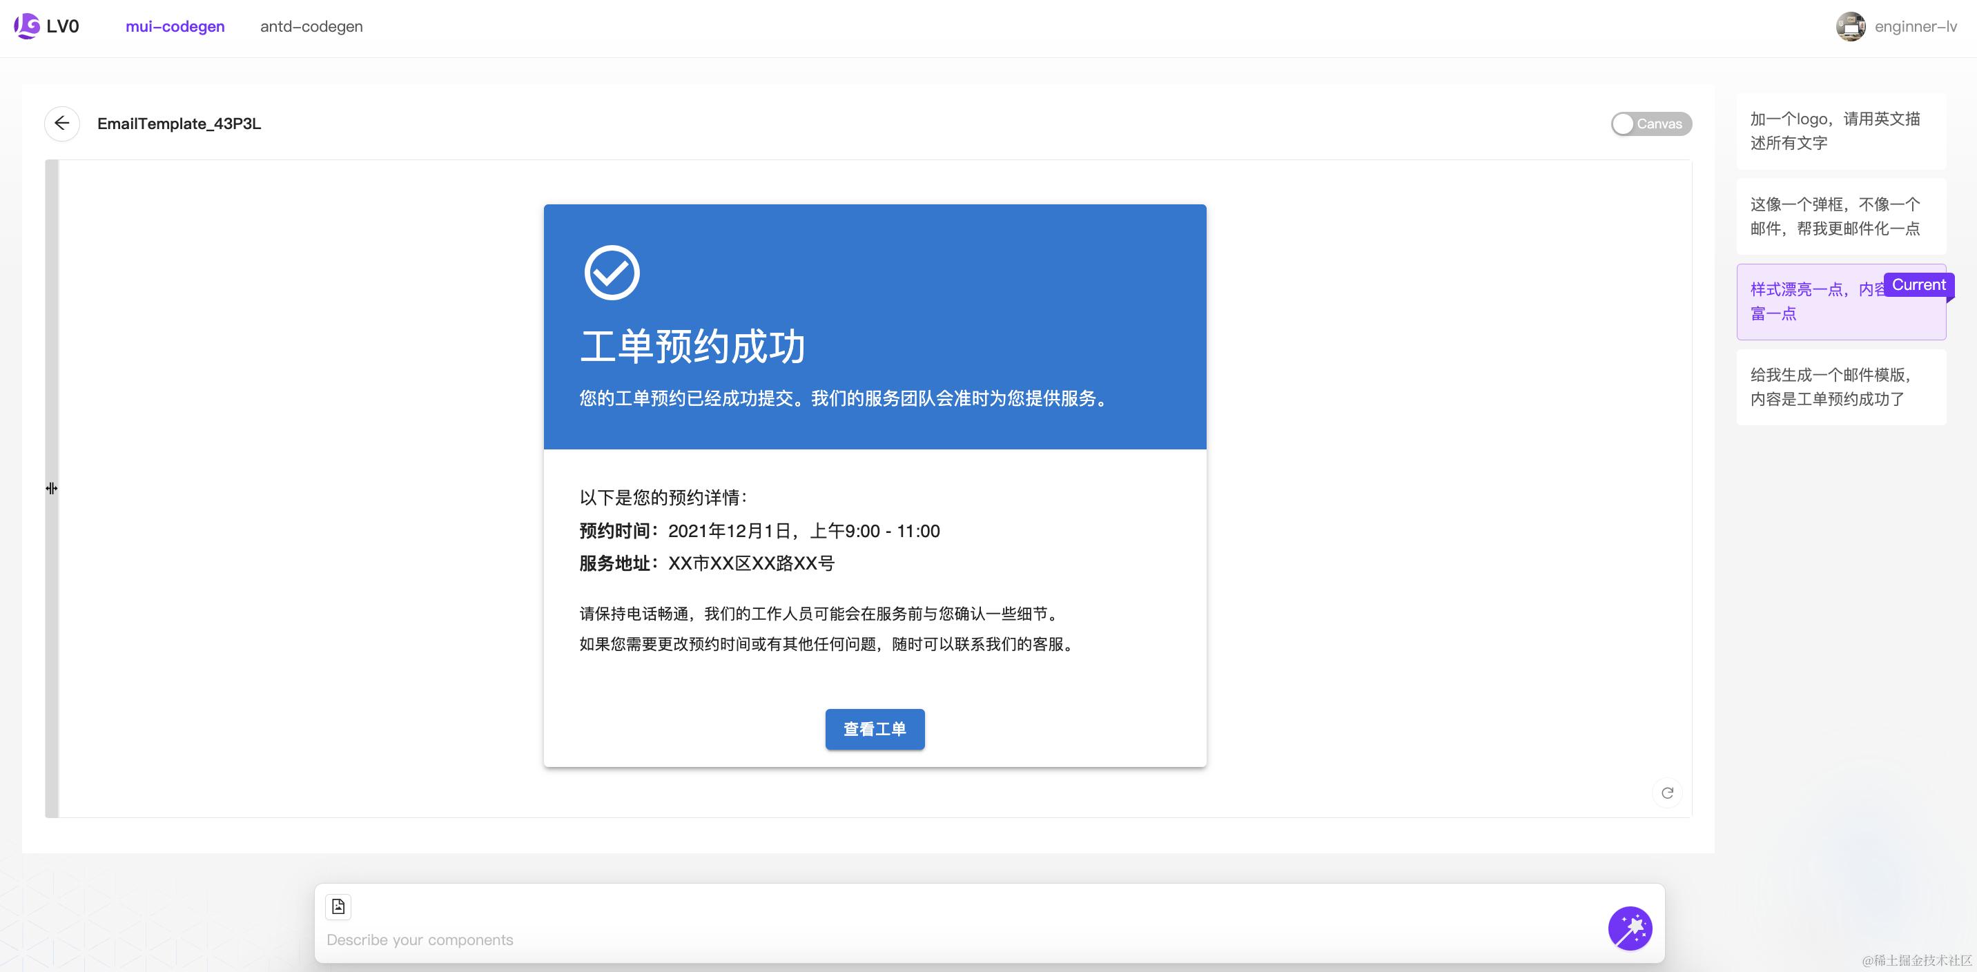Screen dimensions: 1977x972
Task: Click the 预约时间 detail line
Action: point(760,532)
